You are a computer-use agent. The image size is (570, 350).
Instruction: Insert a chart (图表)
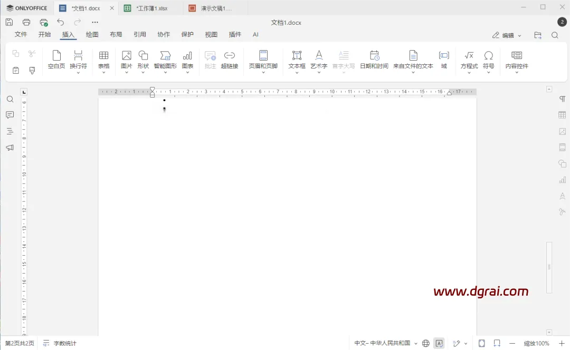[187, 62]
